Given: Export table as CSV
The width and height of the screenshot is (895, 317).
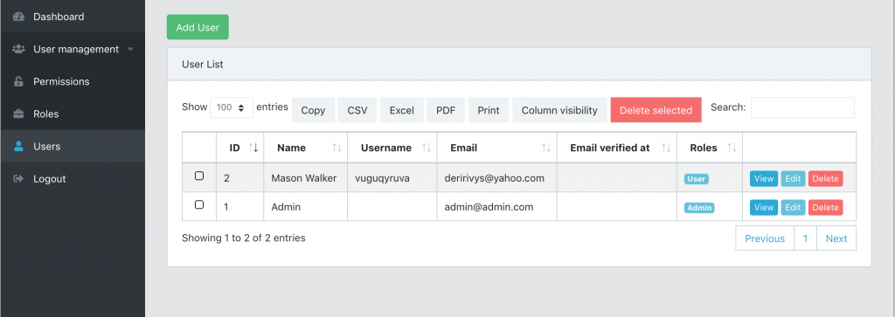Looking at the screenshot, I should (x=357, y=110).
